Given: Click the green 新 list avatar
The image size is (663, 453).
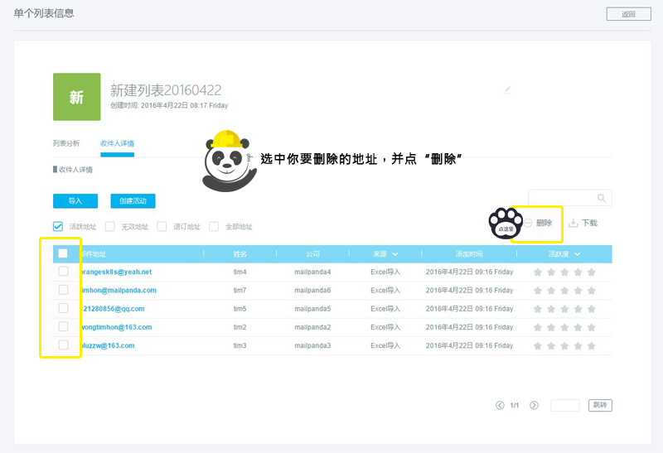Looking at the screenshot, I should [76, 97].
